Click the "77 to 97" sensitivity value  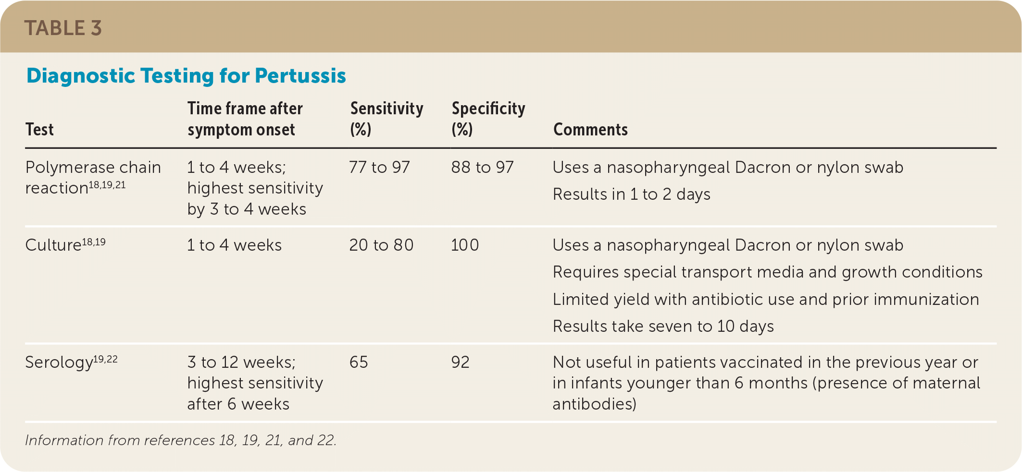pyautogui.click(x=379, y=167)
